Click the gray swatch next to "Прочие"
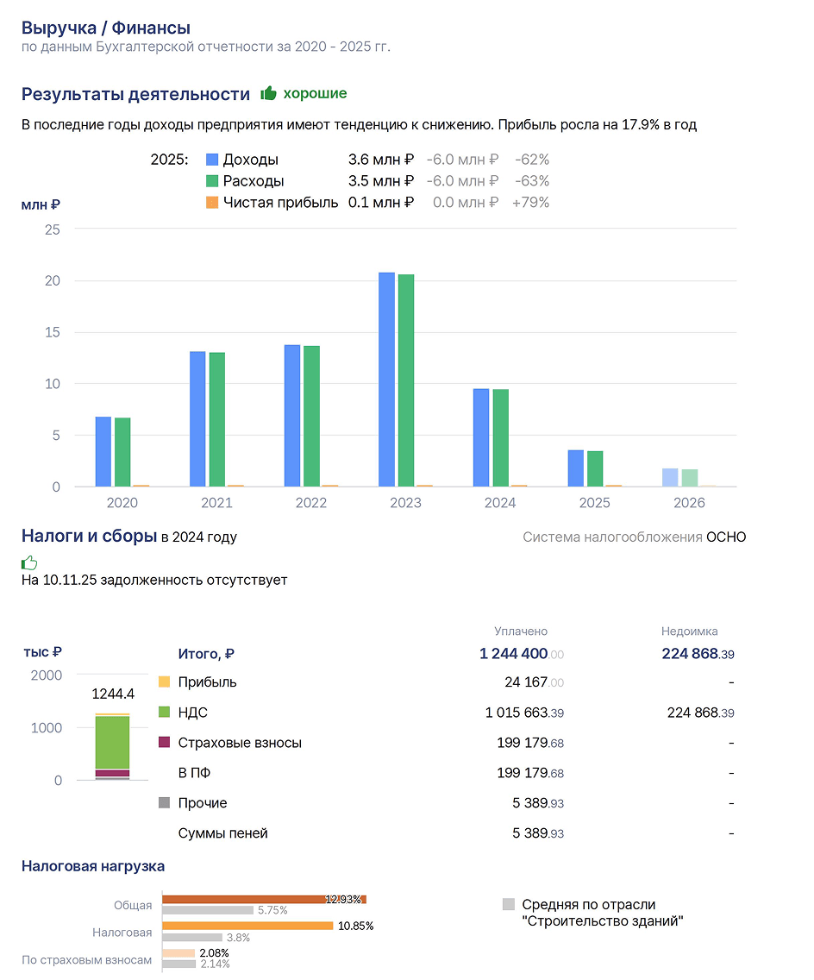 coord(165,802)
